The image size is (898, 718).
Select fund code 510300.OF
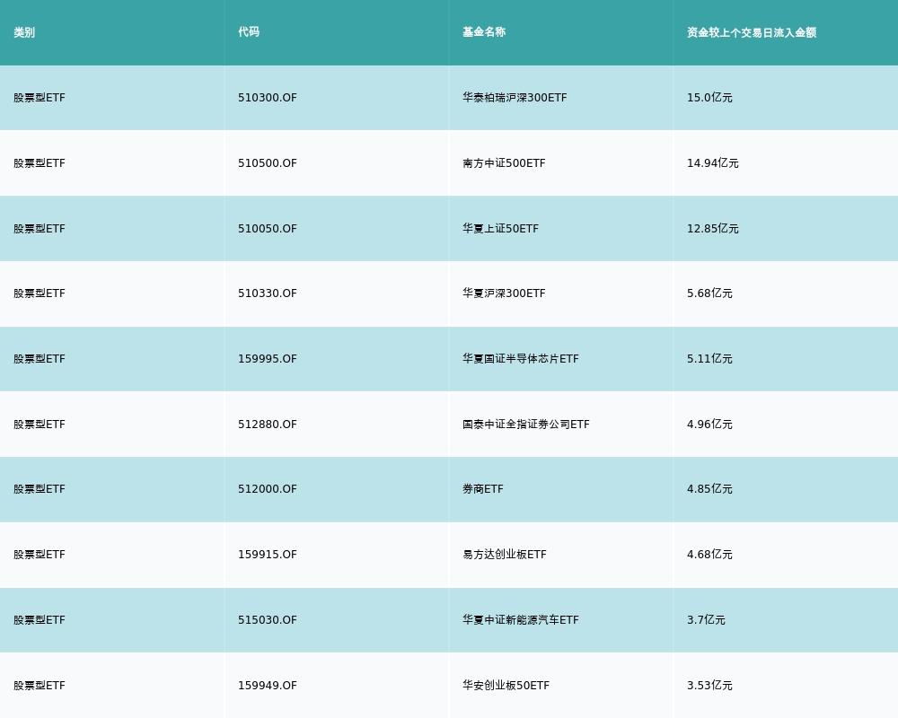pyautogui.click(x=268, y=97)
